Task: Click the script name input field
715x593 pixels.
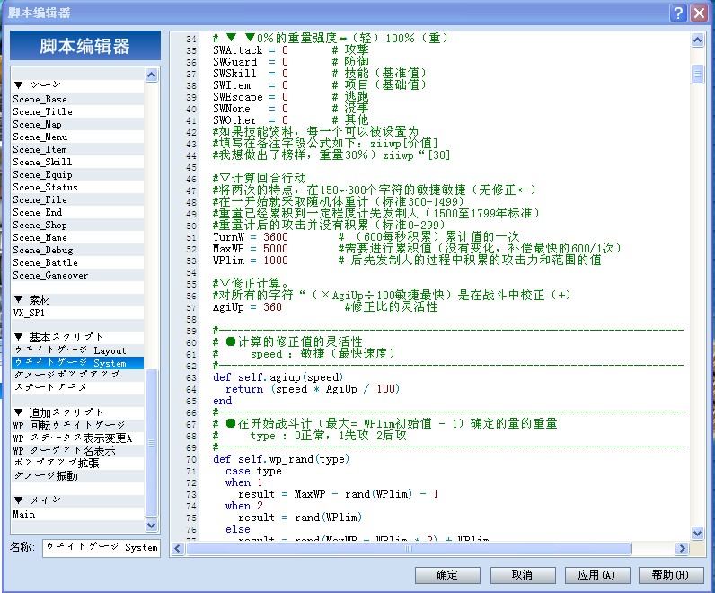Action: coord(102,547)
